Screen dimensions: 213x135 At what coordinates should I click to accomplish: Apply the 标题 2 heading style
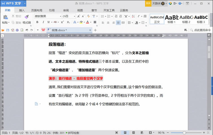click(x=186, y=19)
